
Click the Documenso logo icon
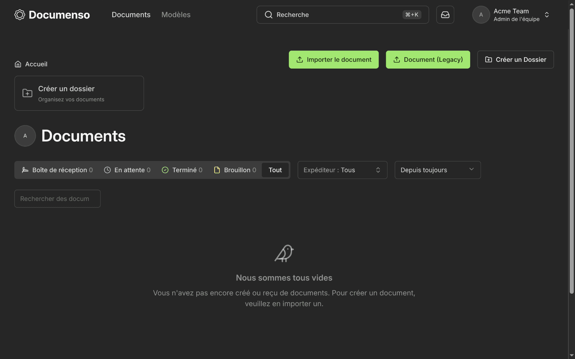[x=20, y=15]
